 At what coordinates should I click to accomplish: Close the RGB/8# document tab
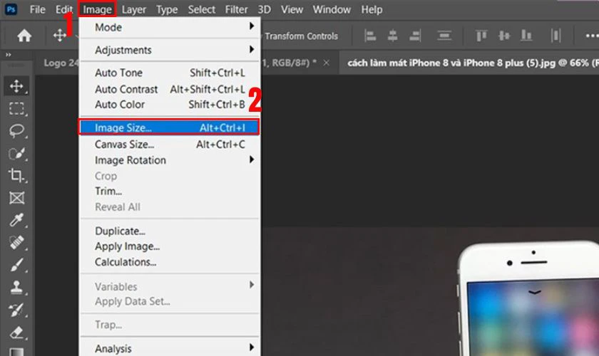pos(327,63)
